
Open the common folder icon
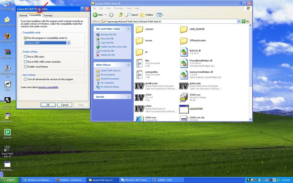click(x=139, y=29)
